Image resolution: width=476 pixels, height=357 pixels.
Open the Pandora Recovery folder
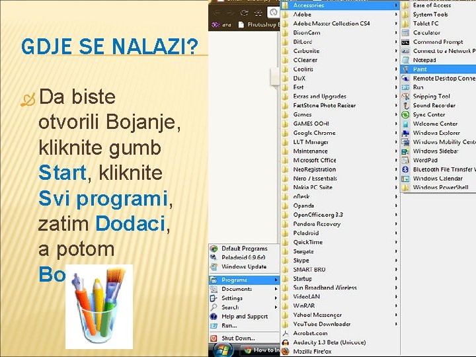click(x=339, y=223)
